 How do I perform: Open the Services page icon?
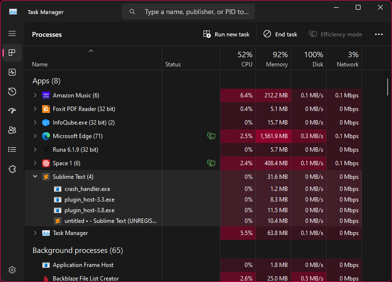click(12, 169)
